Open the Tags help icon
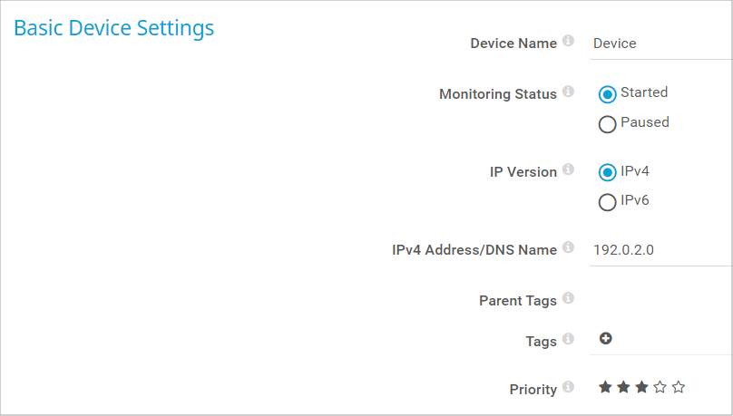 click(568, 338)
